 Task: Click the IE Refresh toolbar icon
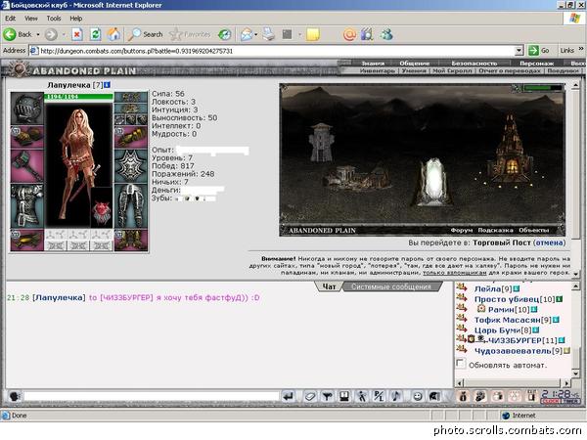point(96,34)
